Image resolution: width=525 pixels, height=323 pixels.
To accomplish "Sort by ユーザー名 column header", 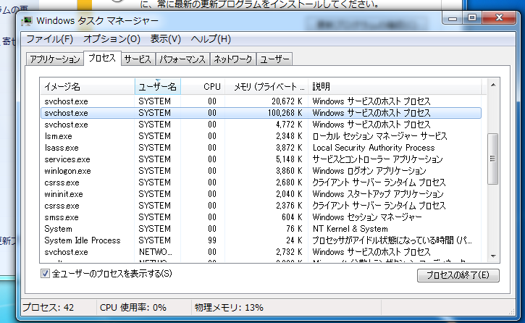I will (157, 87).
